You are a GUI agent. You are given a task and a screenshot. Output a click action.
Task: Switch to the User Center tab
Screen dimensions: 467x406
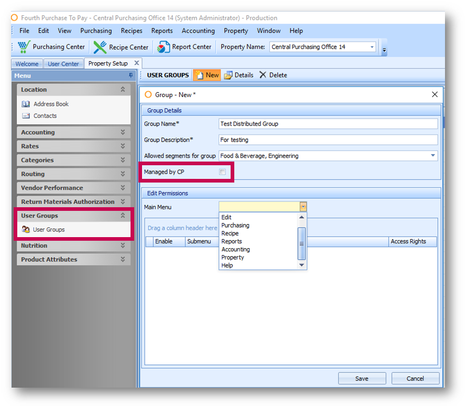click(x=63, y=64)
